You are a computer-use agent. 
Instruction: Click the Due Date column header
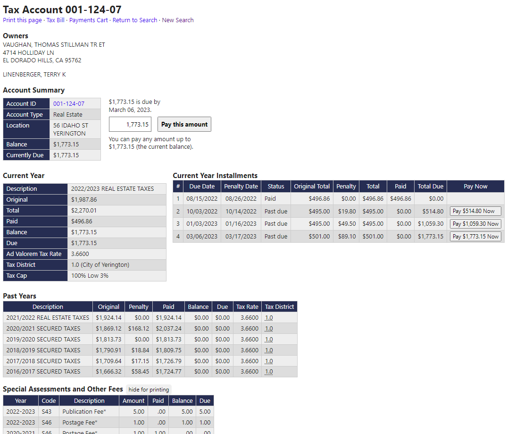201,187
